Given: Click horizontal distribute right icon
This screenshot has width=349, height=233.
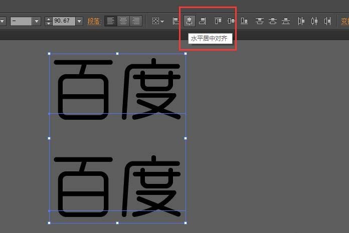Looking at the screenshot, I should click(327, 21).
